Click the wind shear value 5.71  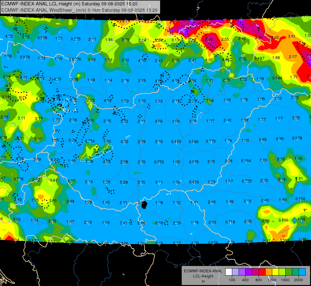[23, 98]
